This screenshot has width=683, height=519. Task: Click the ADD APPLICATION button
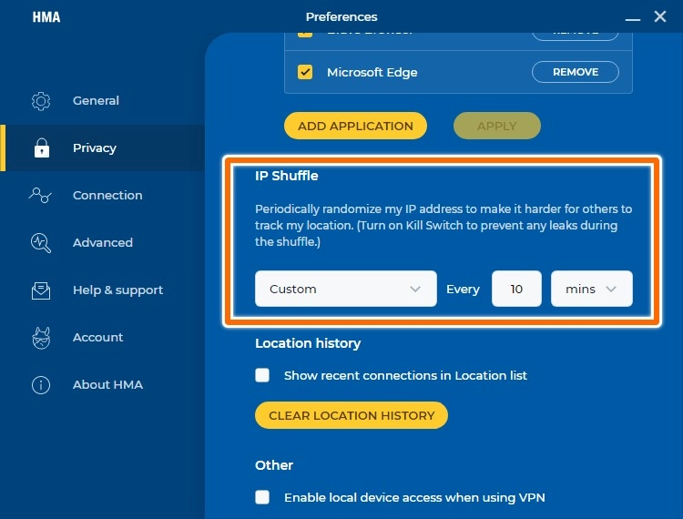point(355,126)
